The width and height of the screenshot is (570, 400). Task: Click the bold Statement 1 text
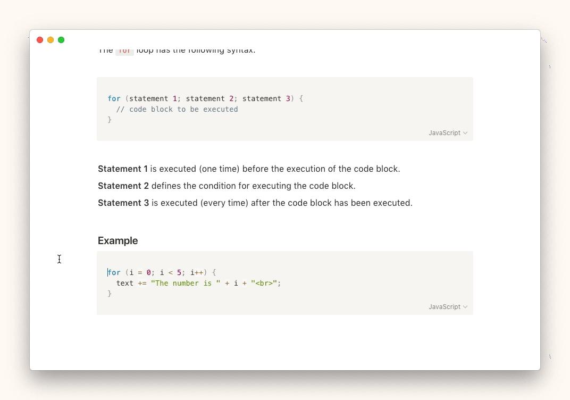[123, 169]
